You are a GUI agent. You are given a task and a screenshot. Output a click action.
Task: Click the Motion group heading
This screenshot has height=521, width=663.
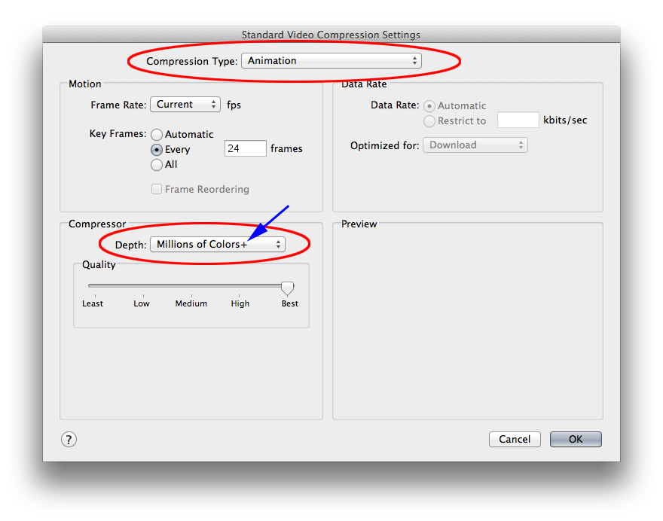(85, 84)
